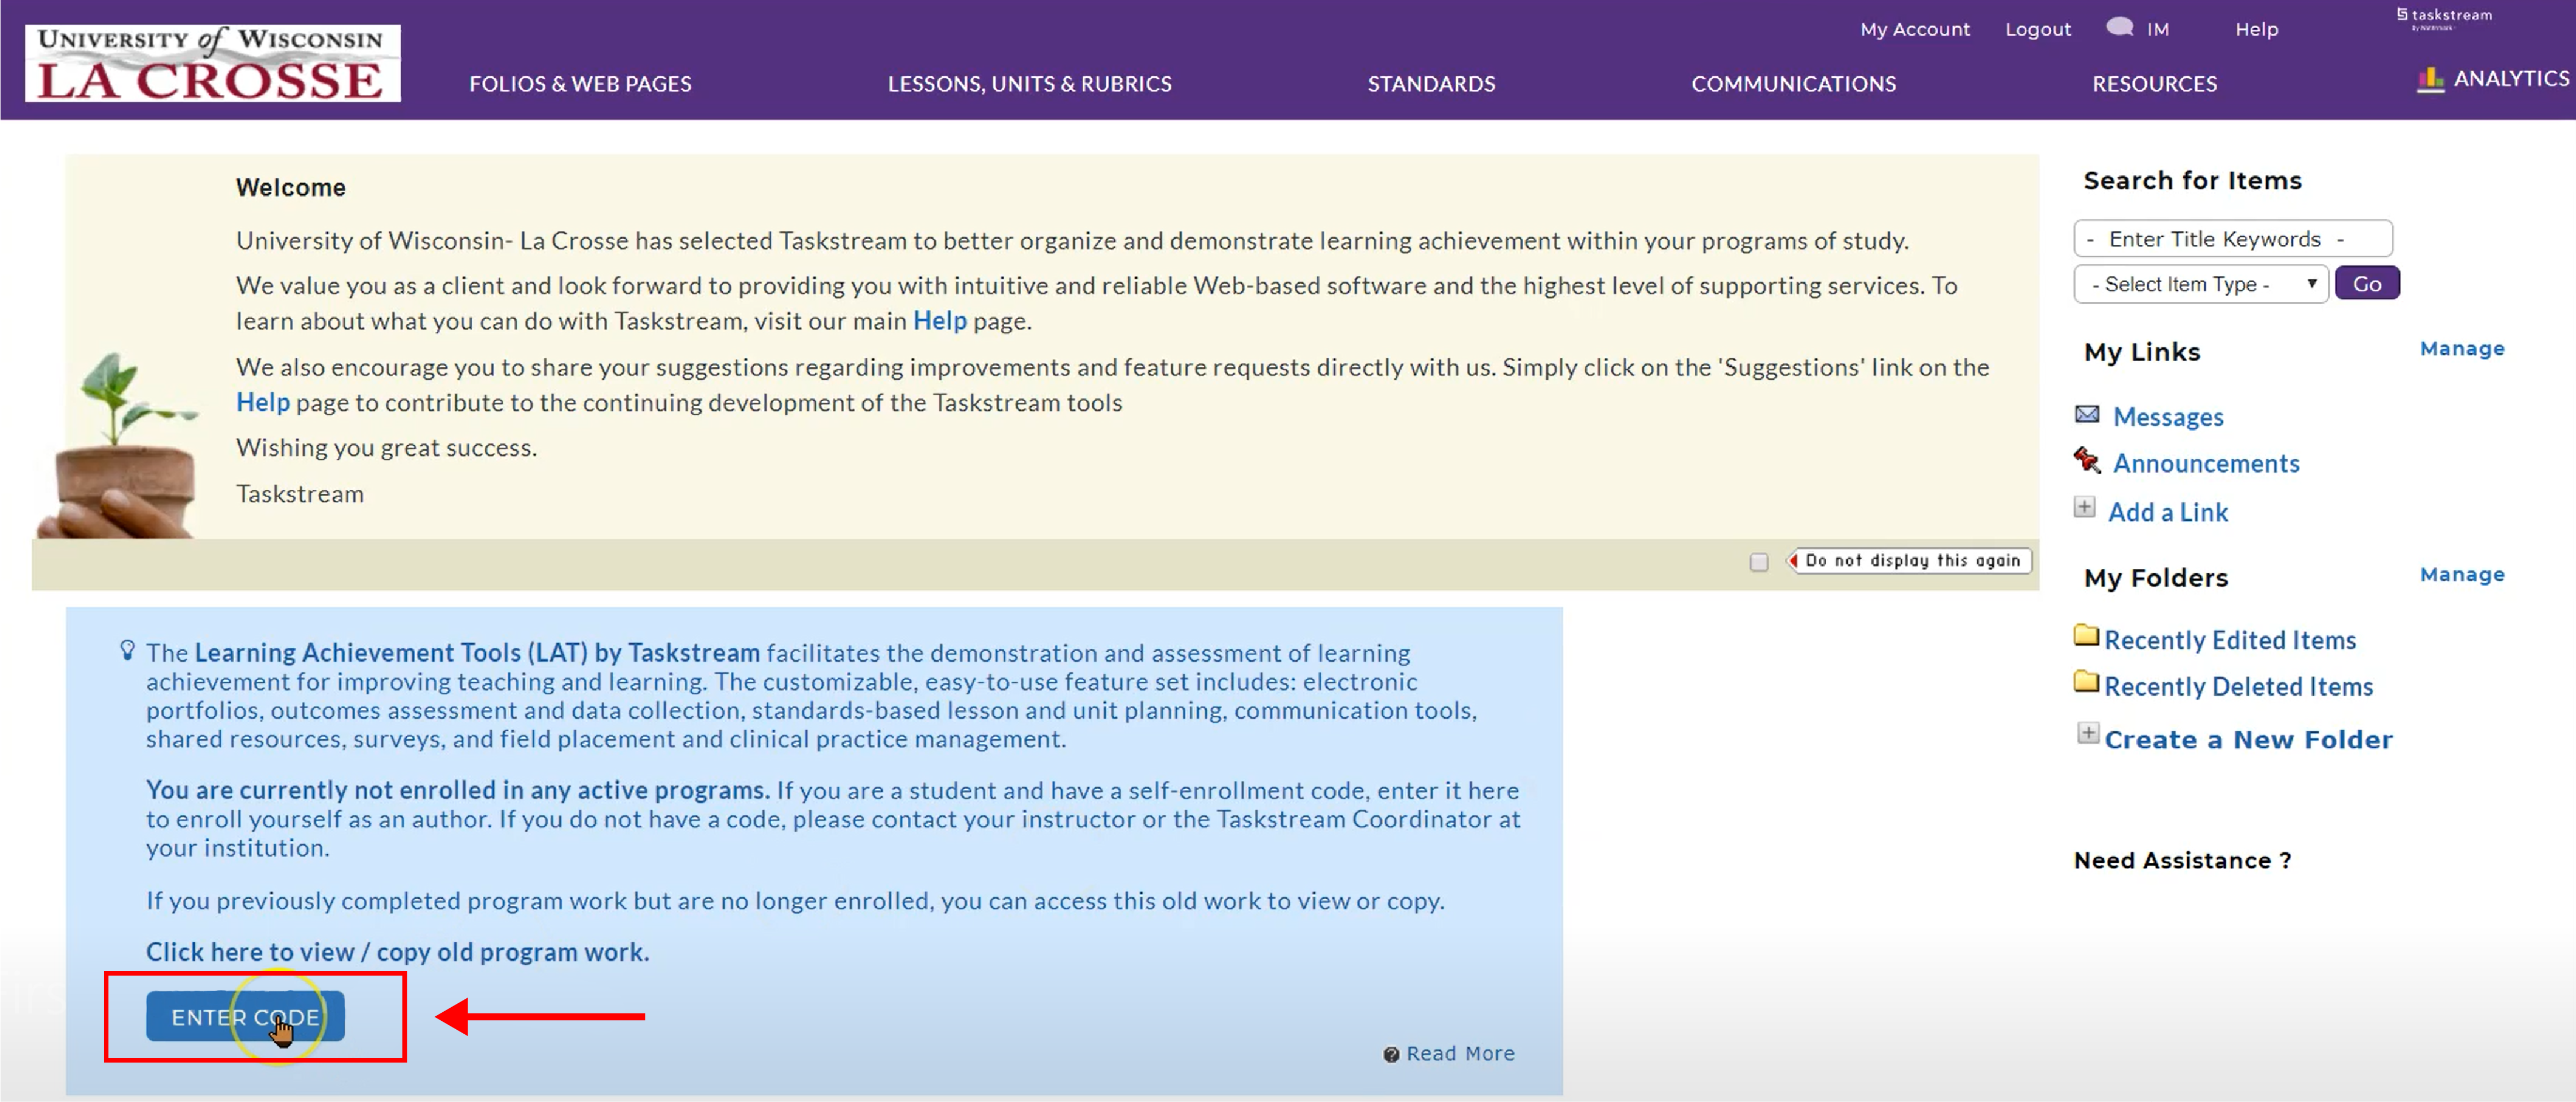Click the Enter Title Keywords search field
The height and width of the screenshot is (1102, 2576).
click(x=2232, y=239)
